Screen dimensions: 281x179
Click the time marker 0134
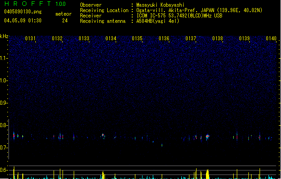[x=111, y=38]
